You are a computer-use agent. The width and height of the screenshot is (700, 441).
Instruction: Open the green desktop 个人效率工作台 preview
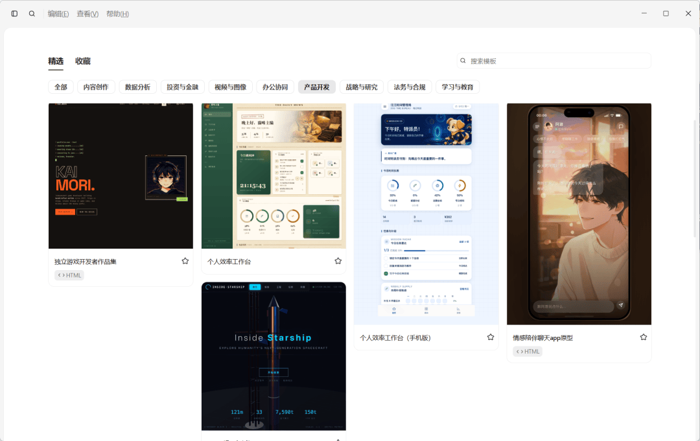tap(274, 175)
